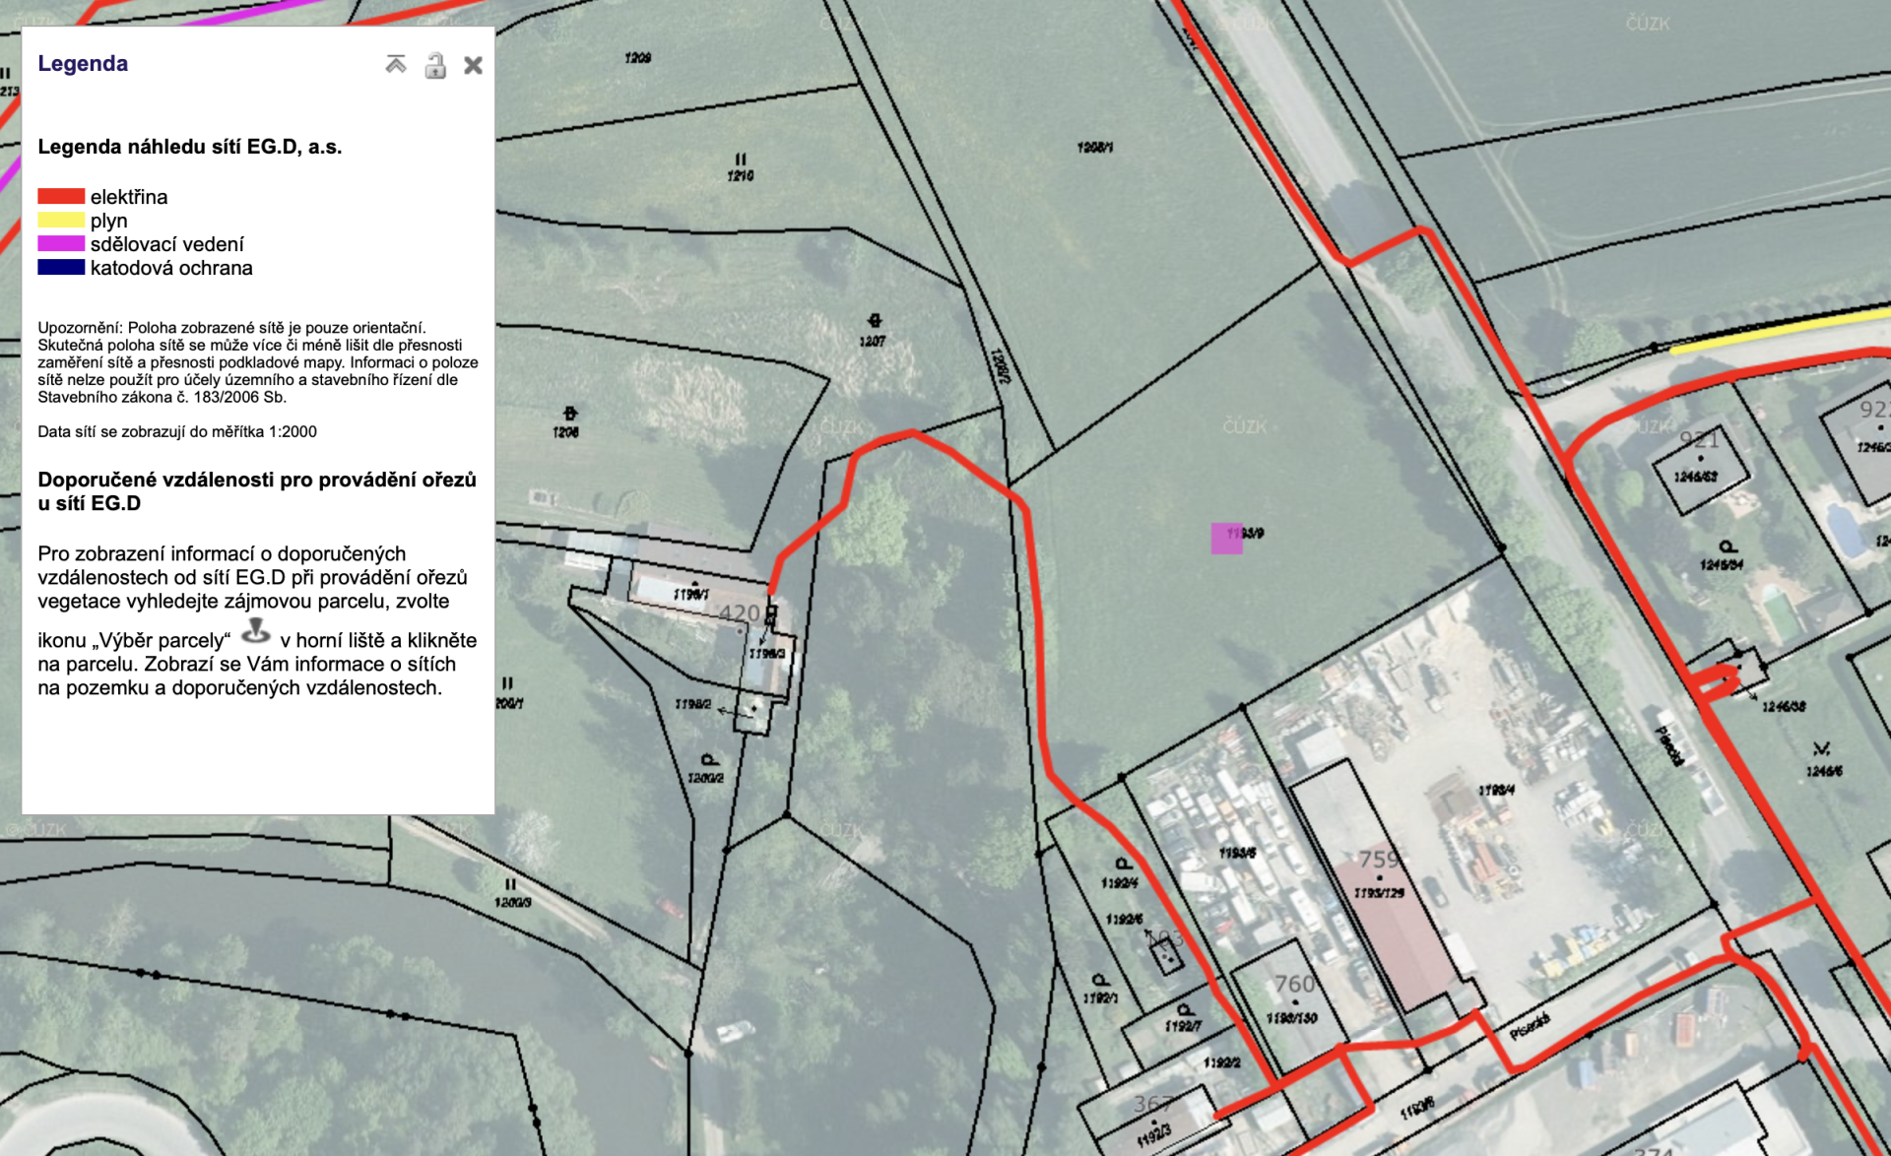
Task: Click the text 'Data sítí se zobrazují do měřítka 1:2000'
Action: 177,431
